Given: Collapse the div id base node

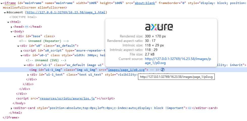Looking at the screenshot, I should (15, 36).
